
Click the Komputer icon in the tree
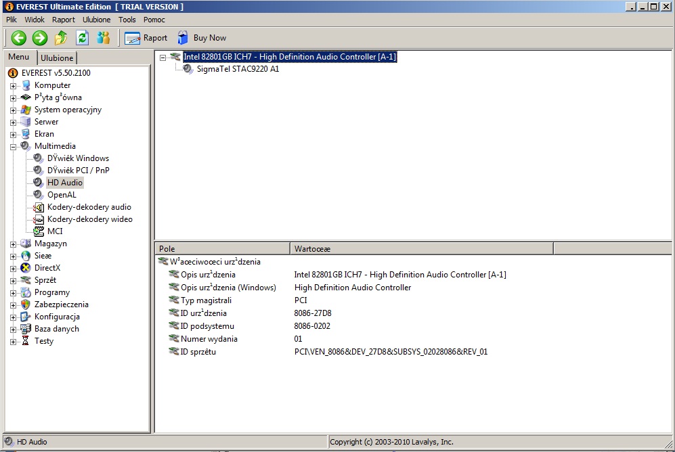26,85
